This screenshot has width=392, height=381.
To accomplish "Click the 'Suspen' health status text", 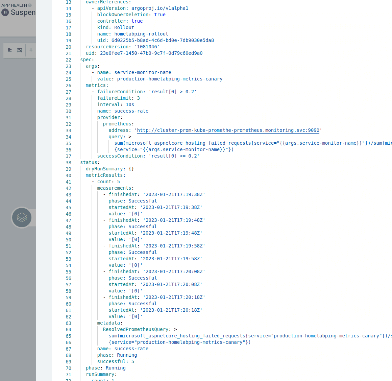I will point(23,13).
